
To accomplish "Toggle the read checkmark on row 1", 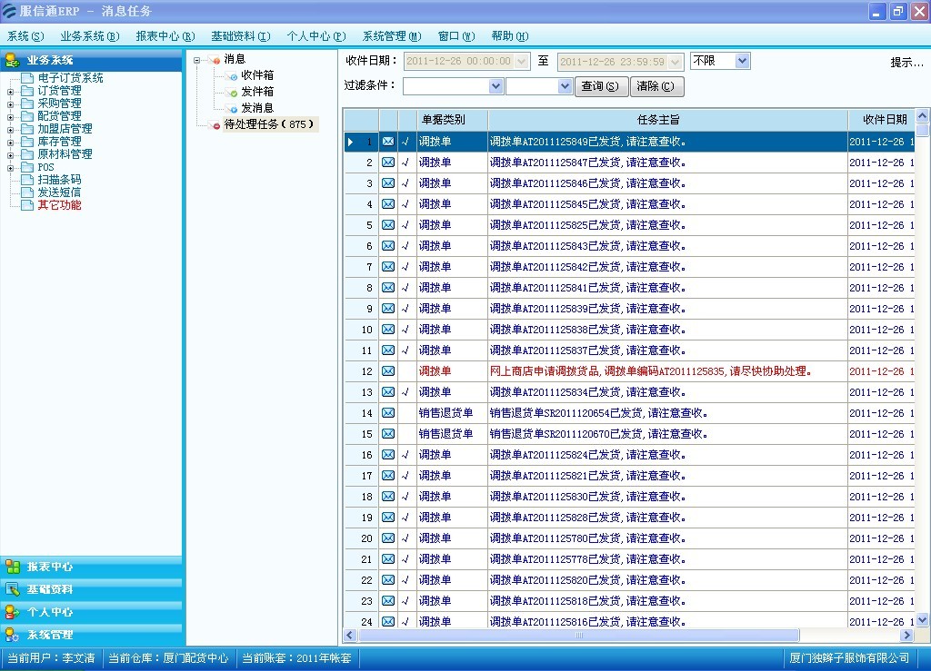I will [x=405, y=141].
